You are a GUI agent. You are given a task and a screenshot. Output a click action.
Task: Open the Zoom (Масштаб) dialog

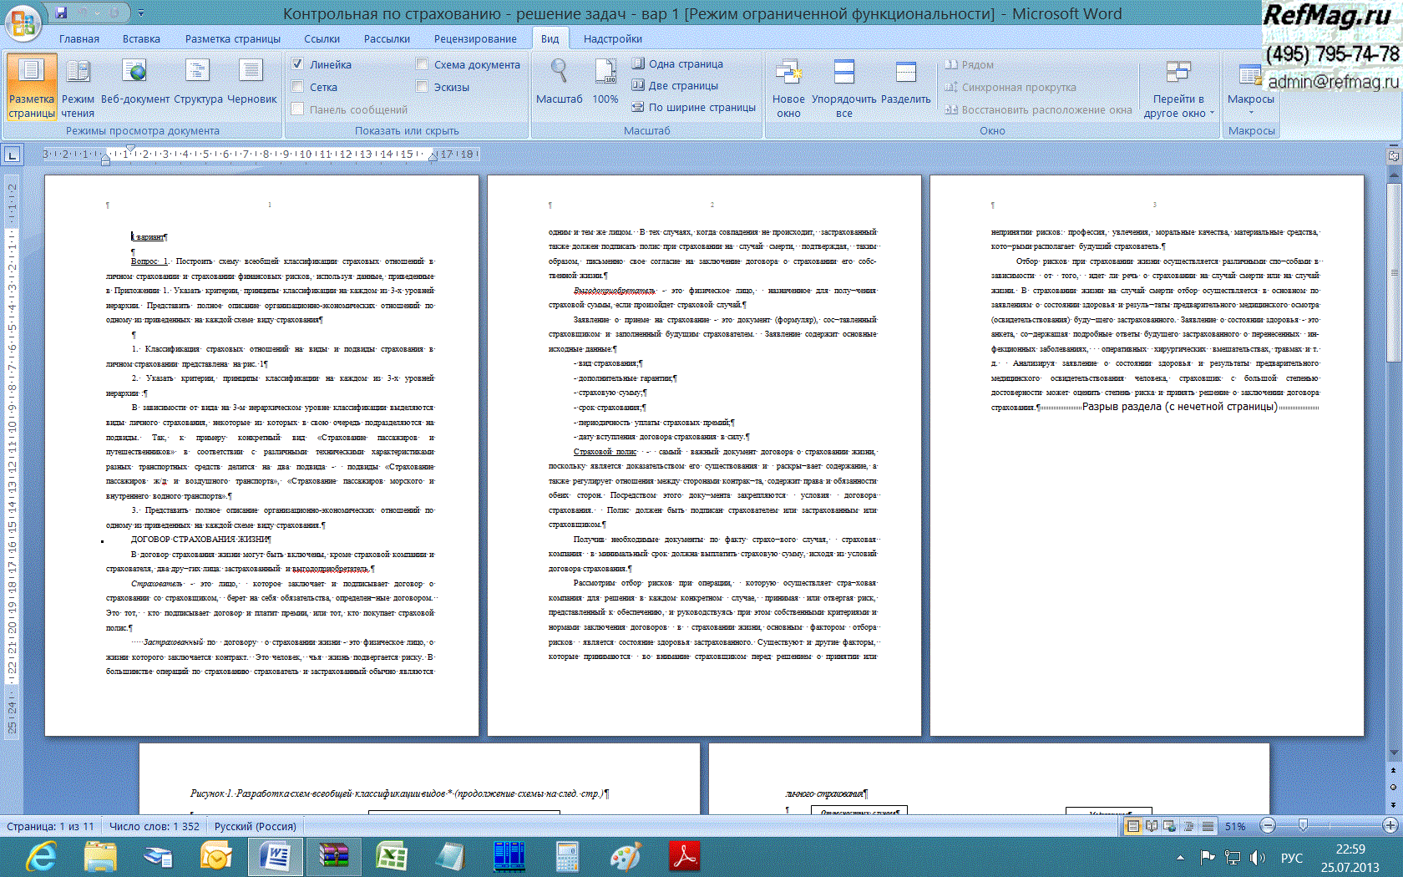[x=559, y=84]
